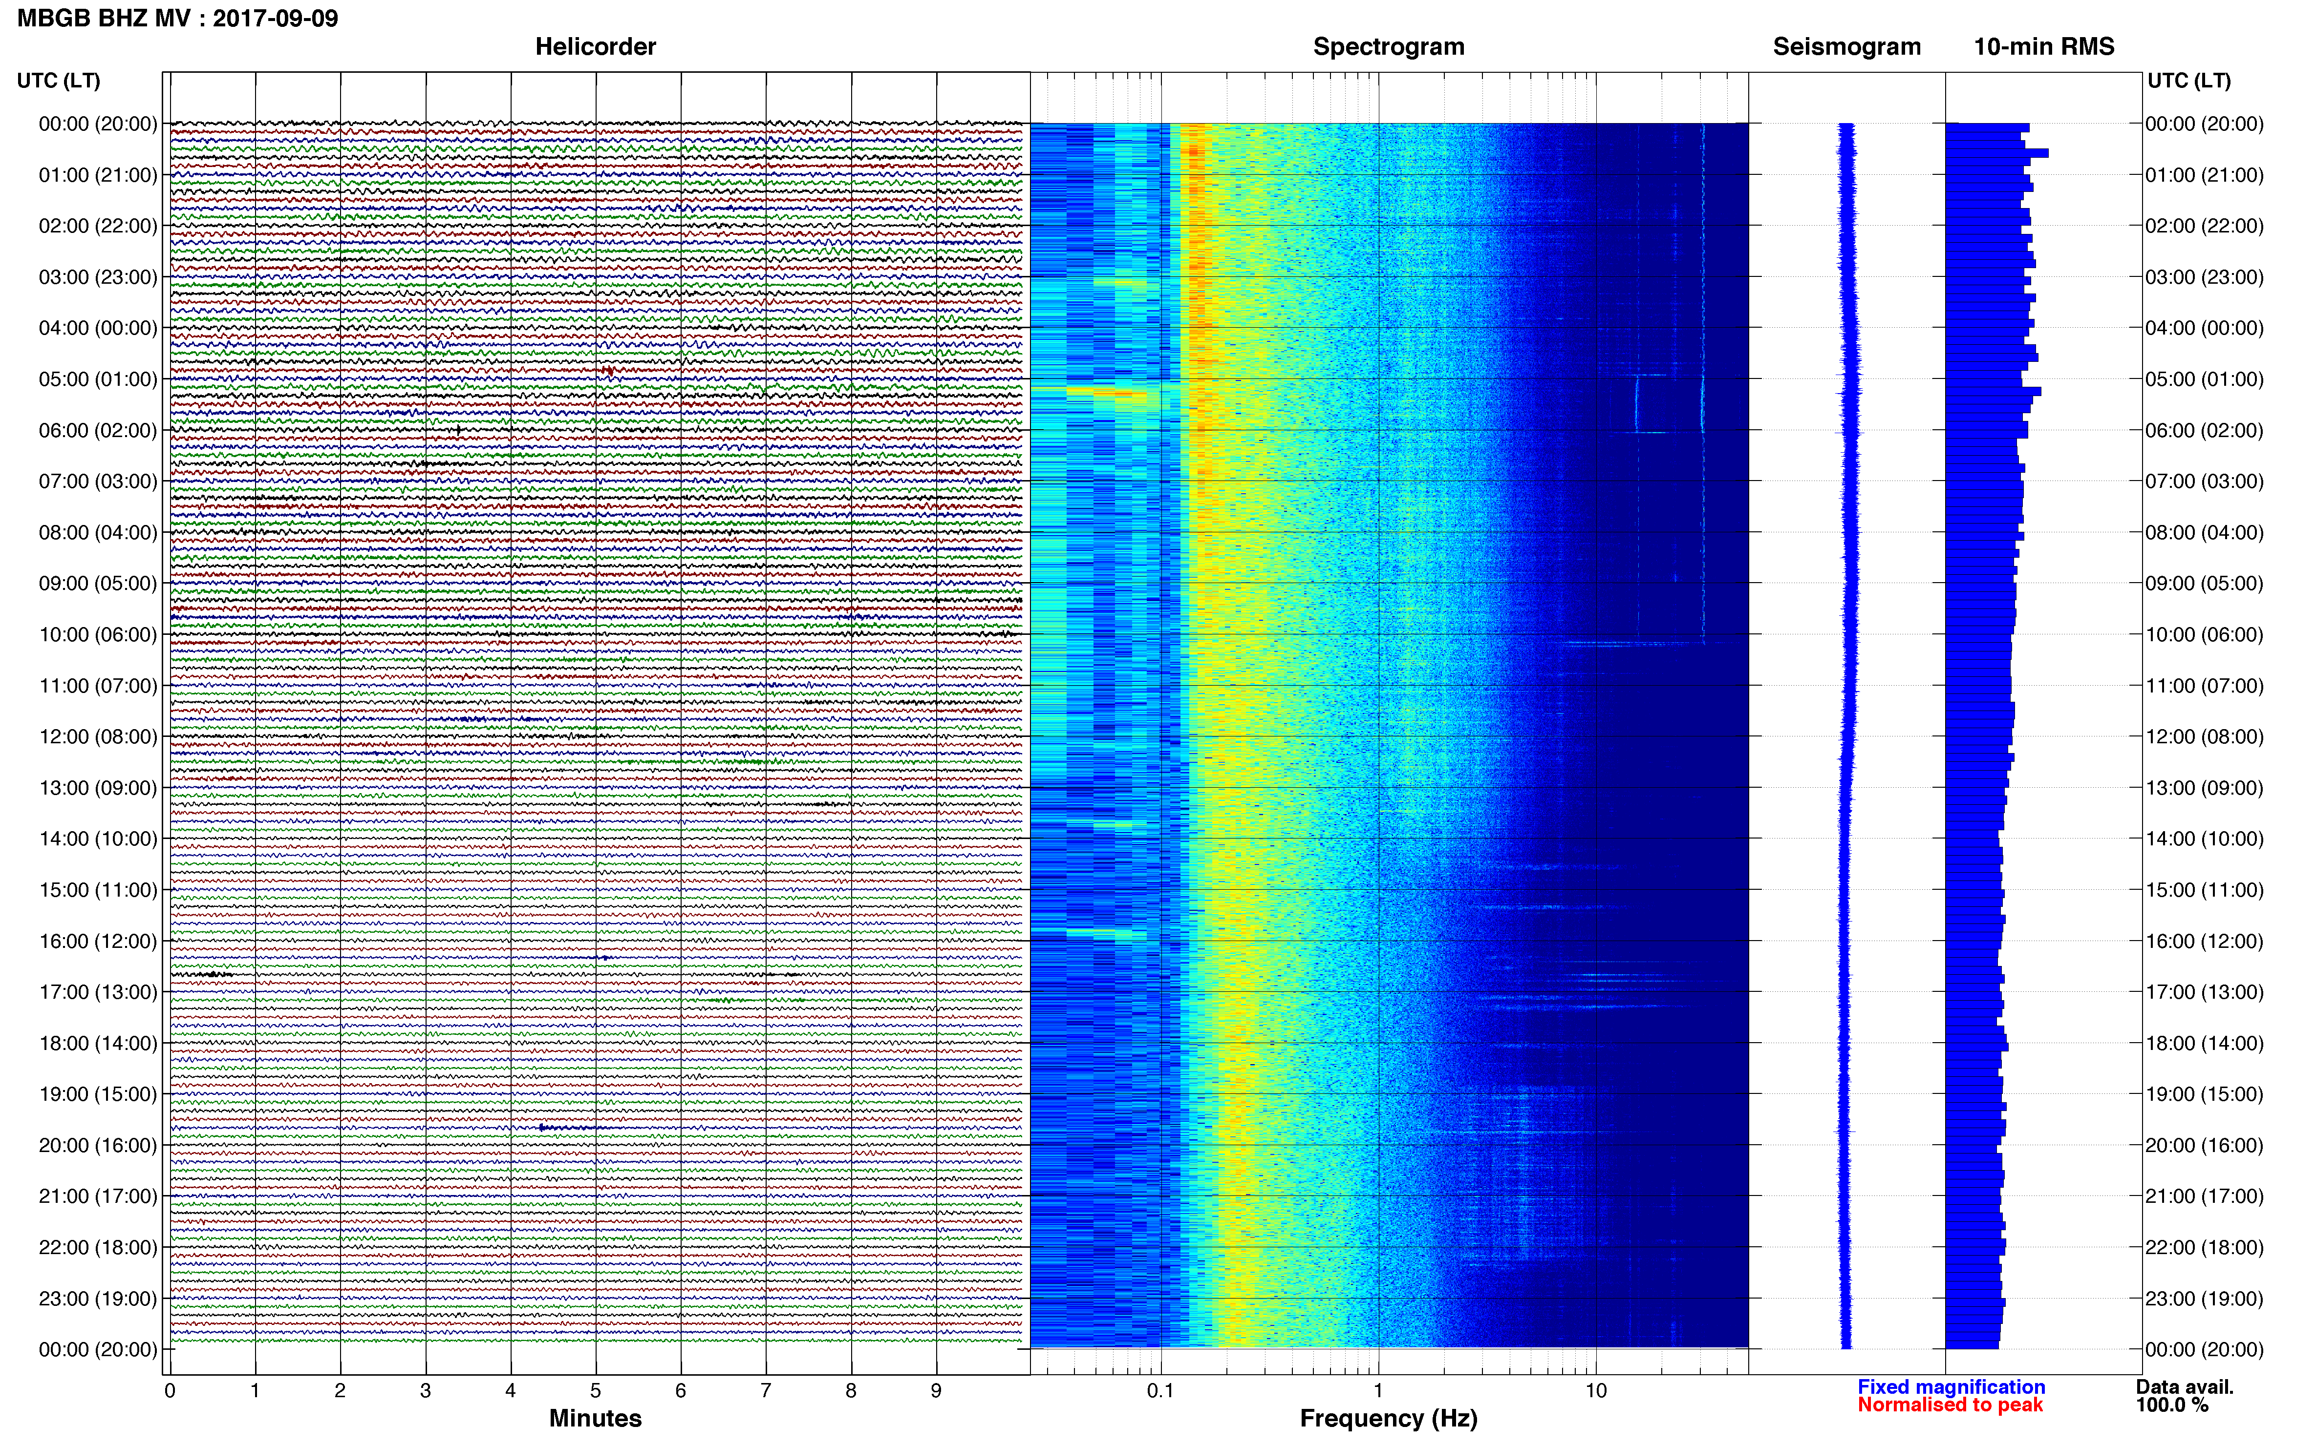Click the left '11:00 (07:00)' time label
This screenshot has height=1447, width=2316.
tap(98, 686)
